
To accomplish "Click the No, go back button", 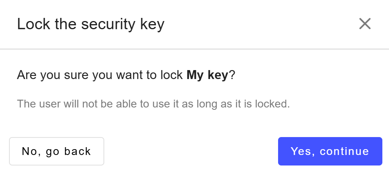I will (x=57, y=151).
